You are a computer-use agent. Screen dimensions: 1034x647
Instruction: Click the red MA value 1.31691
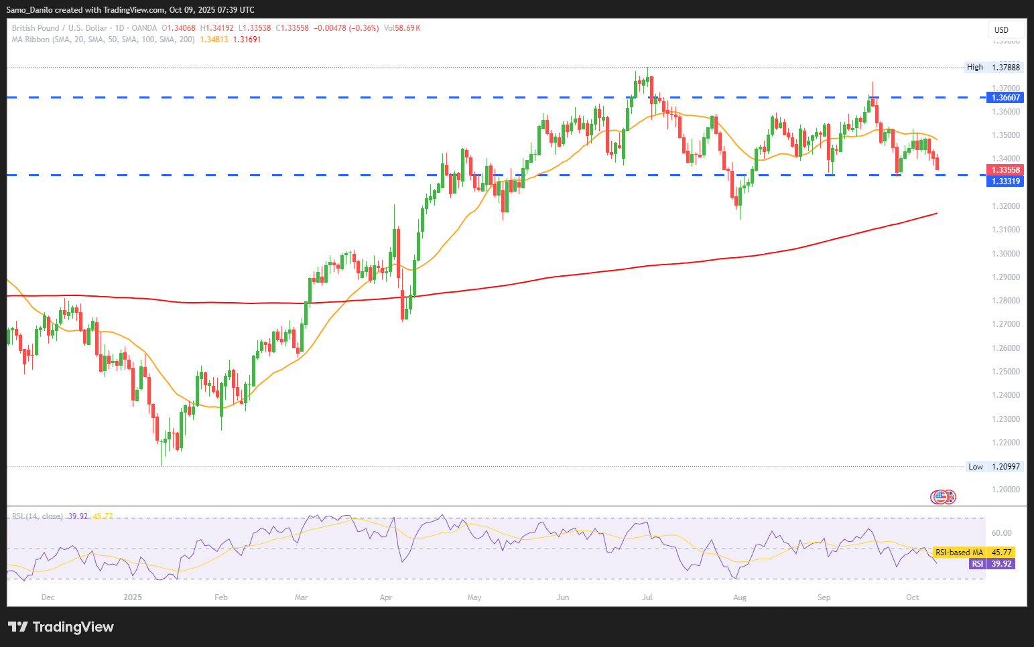(x=247, y=40)
